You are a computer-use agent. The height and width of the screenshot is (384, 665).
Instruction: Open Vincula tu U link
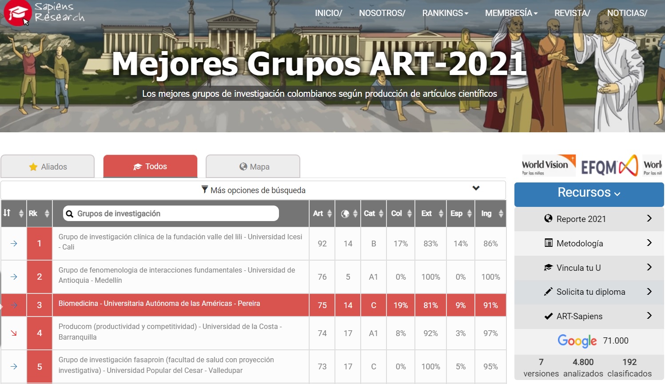[589, 268]
